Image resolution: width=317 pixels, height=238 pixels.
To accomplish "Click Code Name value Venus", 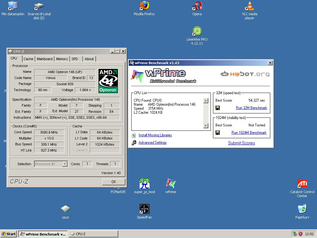I will tap(50, 78).
